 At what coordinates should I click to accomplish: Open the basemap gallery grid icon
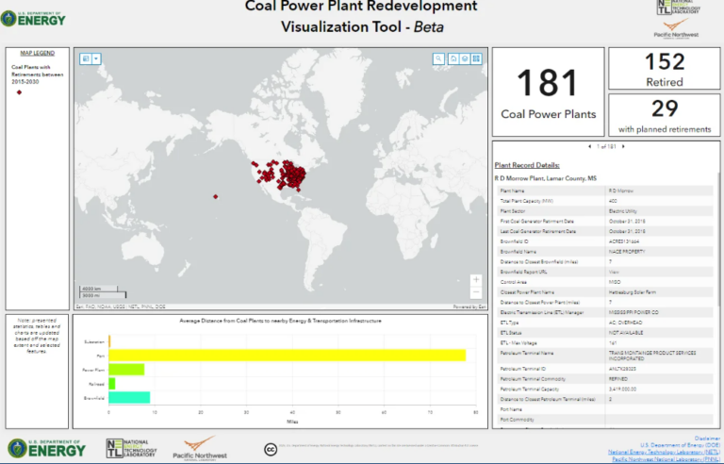pyautogui.click(x=476, y=58)
